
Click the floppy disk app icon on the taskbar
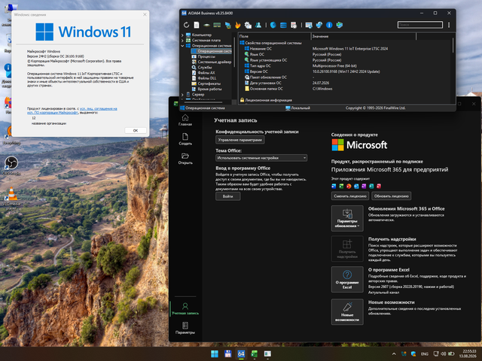[x=227, y=354]
